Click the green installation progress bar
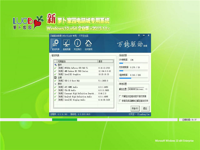This screenshot has height=150, width=200. (65, 120)
